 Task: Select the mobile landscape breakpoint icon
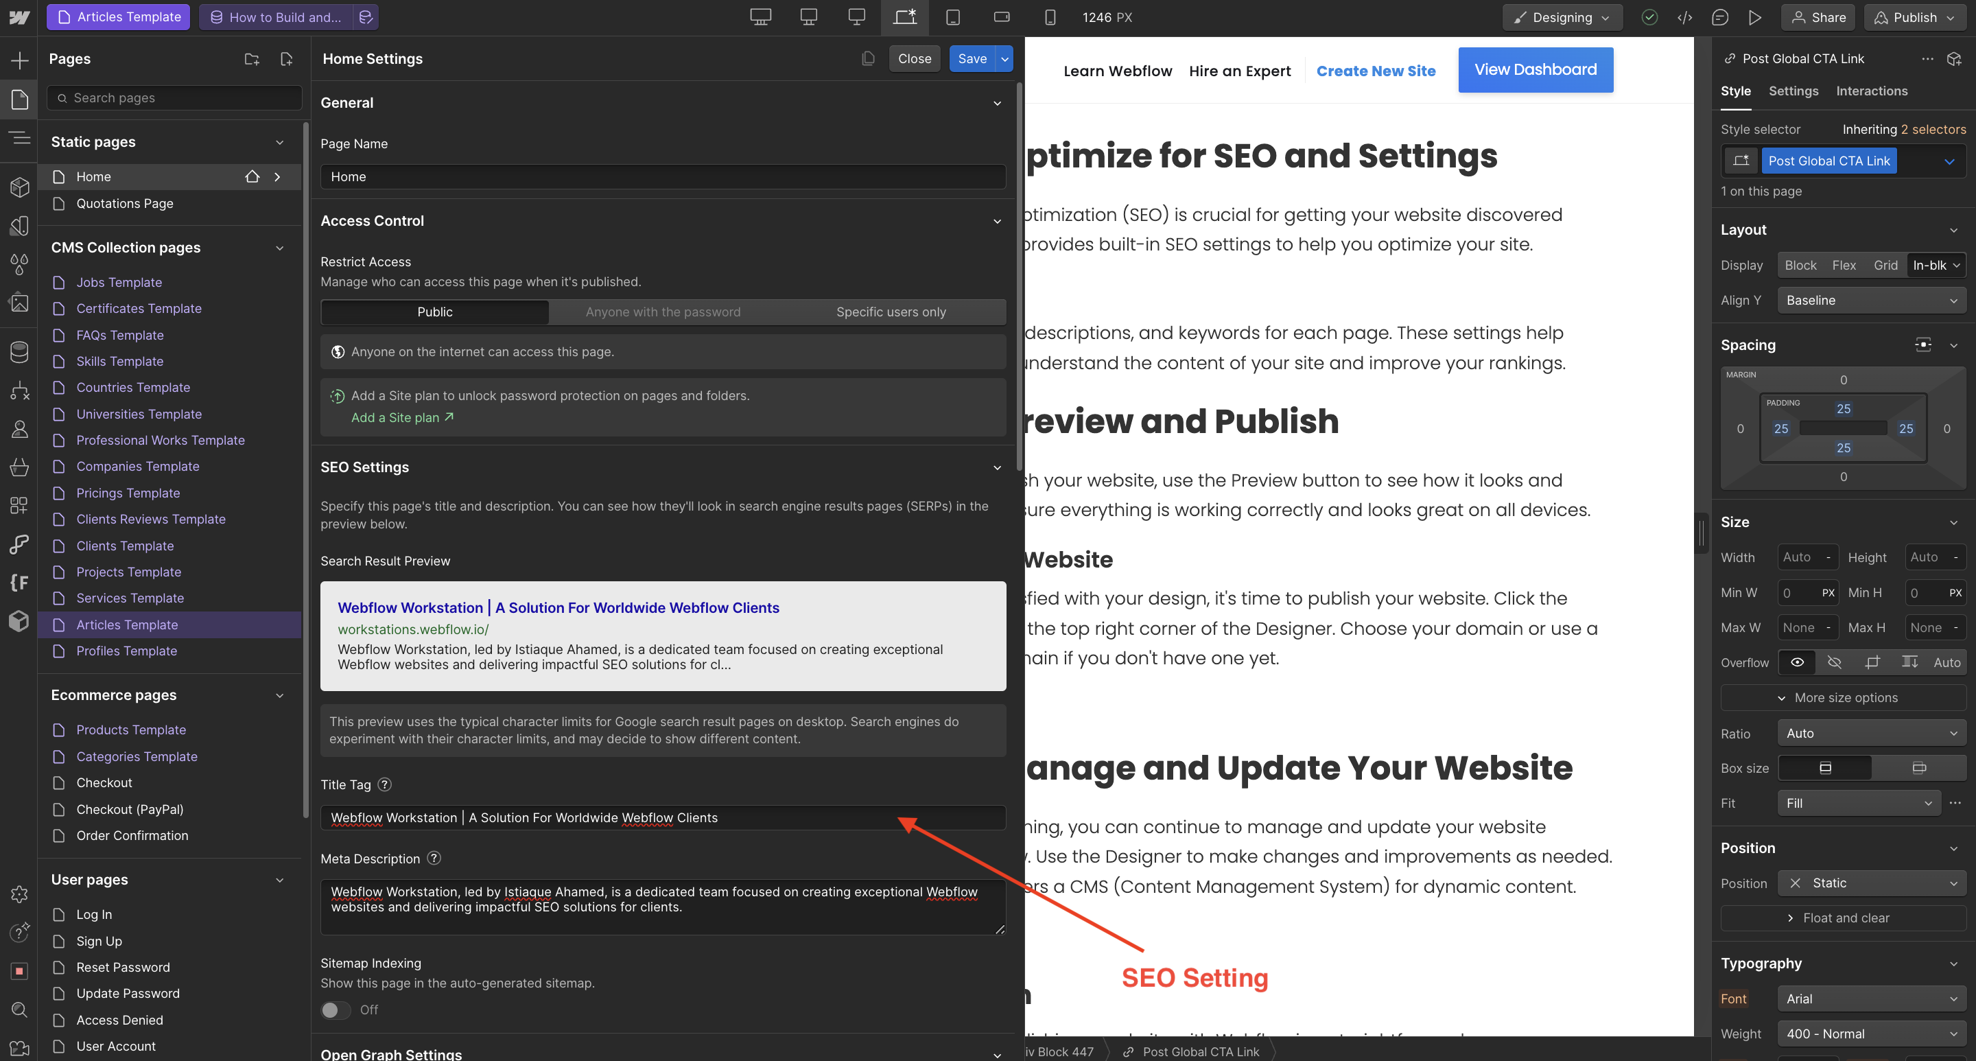pyautogui.click(x=1001, y=17)
